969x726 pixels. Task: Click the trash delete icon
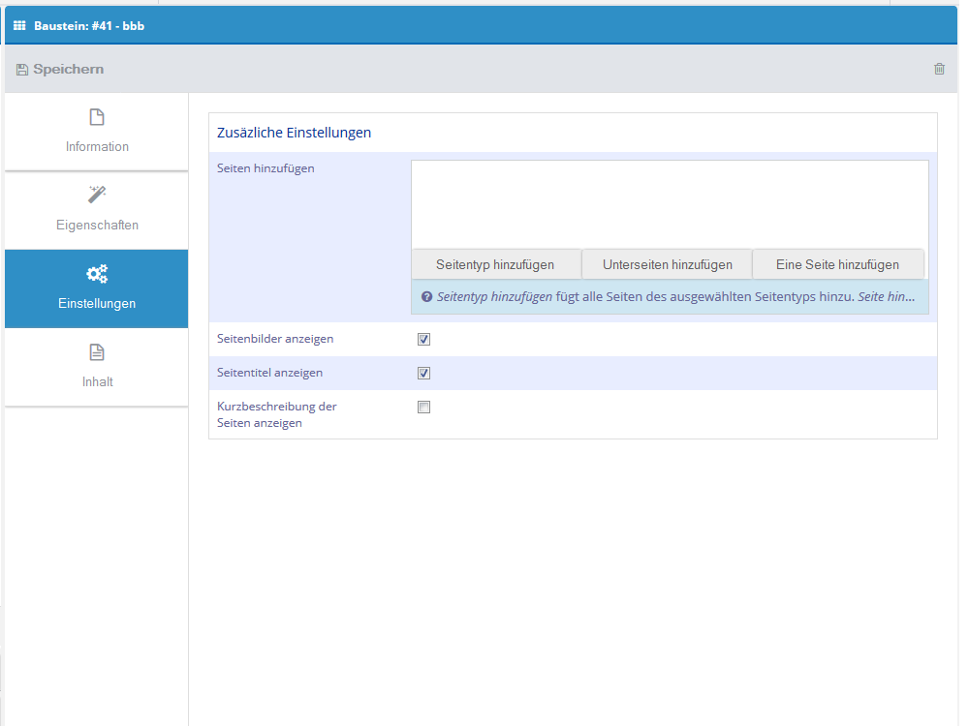pyautogui.click(x=939, y=69)
